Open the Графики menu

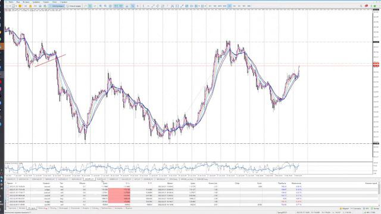pos(36,2)
